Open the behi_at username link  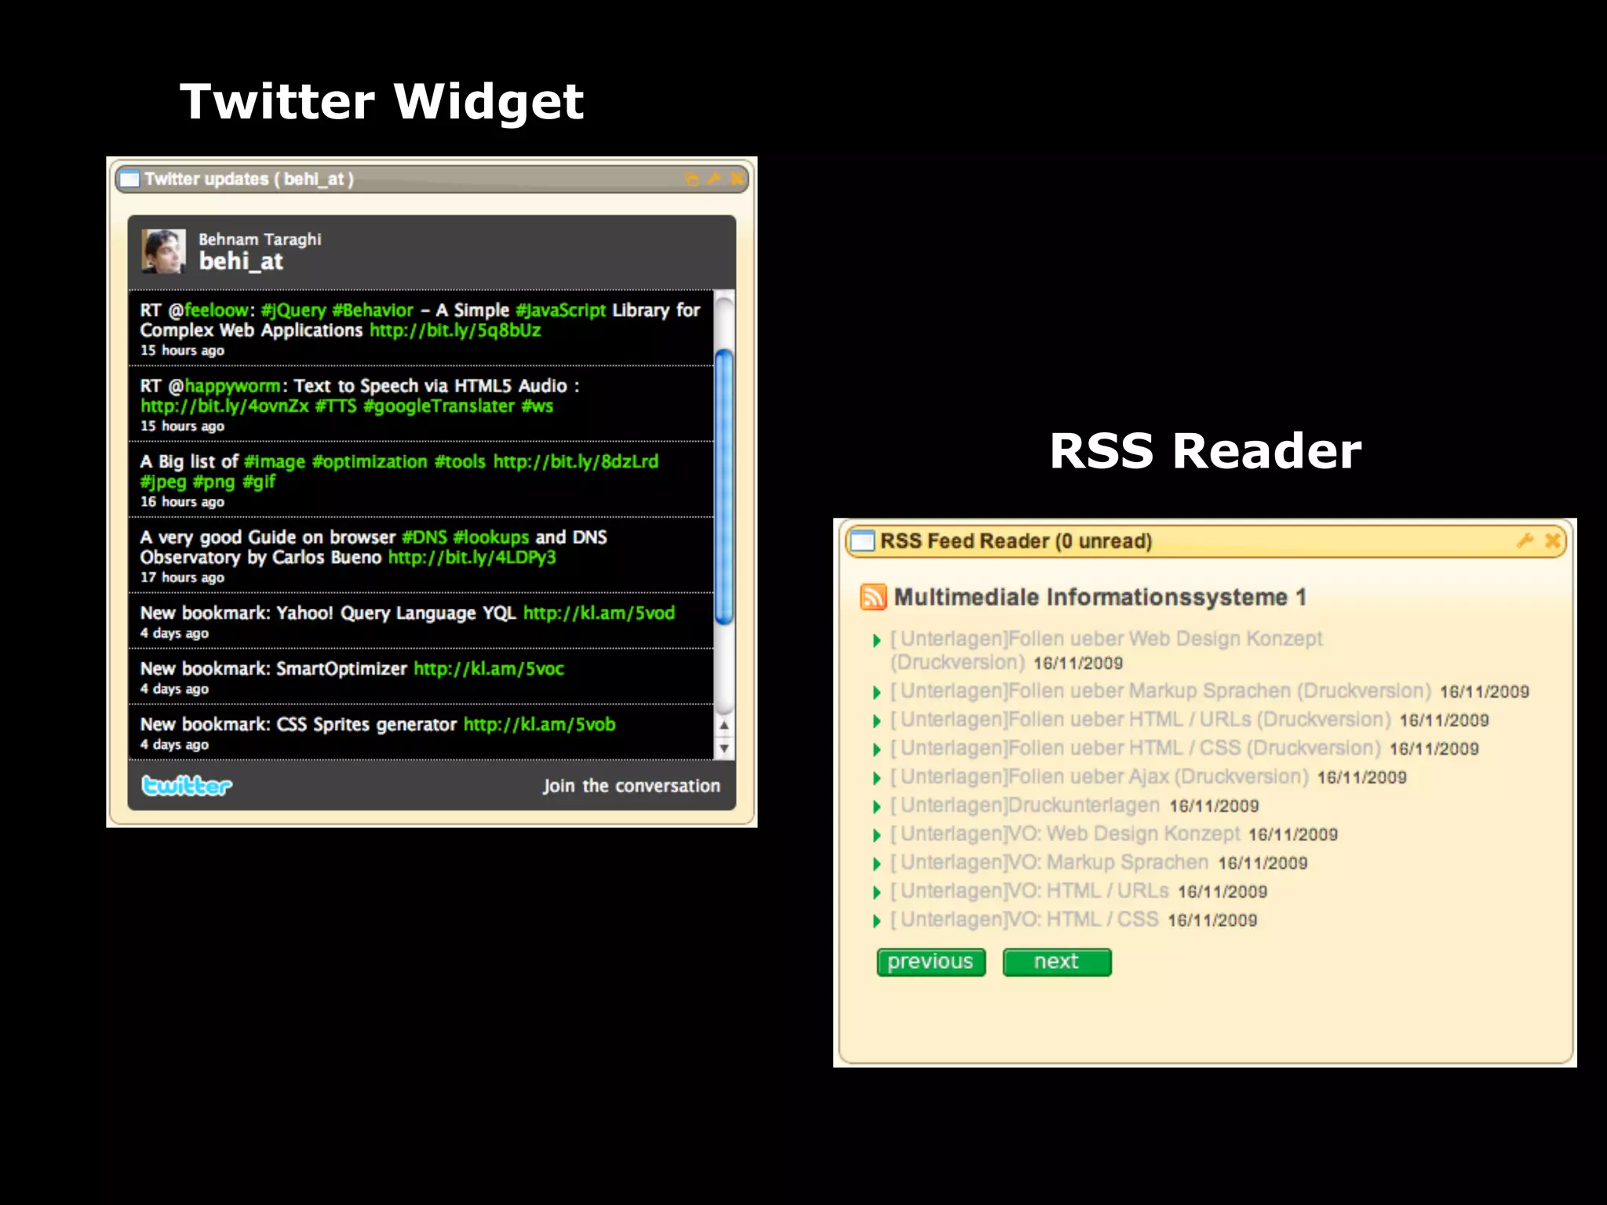pos(241,261)
